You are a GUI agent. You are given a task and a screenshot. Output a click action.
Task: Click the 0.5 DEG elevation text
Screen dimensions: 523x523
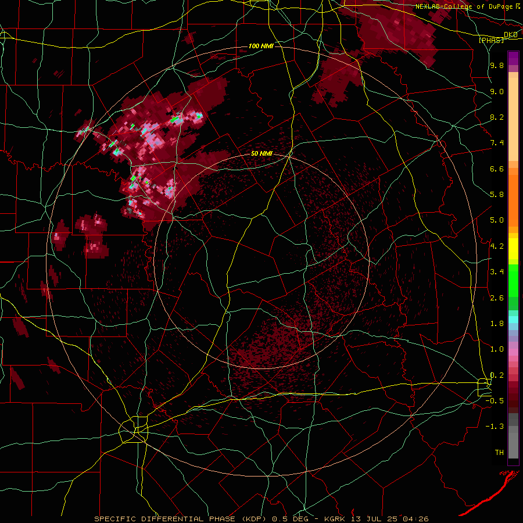click(293, 519)
